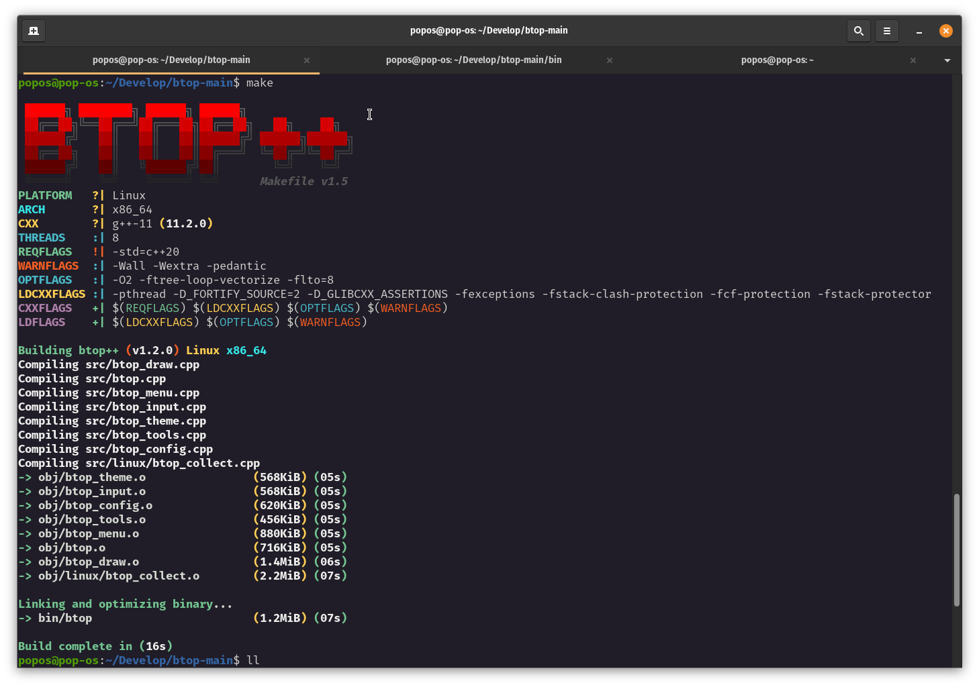Image resolution: width=979 pixels, height=687 pixels.
Task: Click the 'Makefile v1.5' text
Action: tap(304, 181)
